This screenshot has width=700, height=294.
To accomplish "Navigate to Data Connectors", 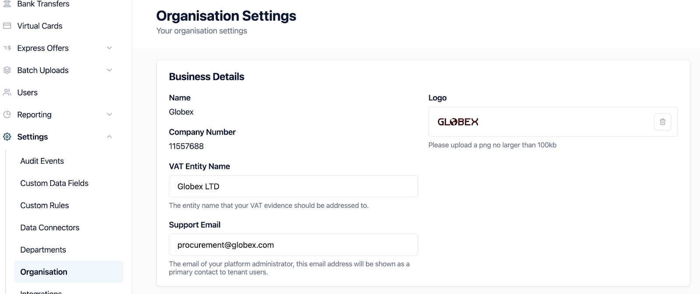I will (50, 227).
